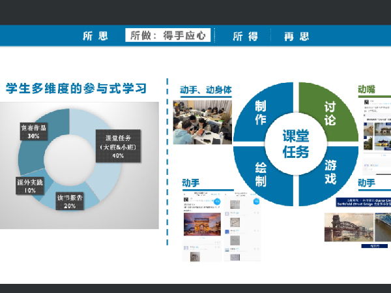Screen dimensions: 391x293
Task: Go to the 再思 tab
Action: point(297,36)
